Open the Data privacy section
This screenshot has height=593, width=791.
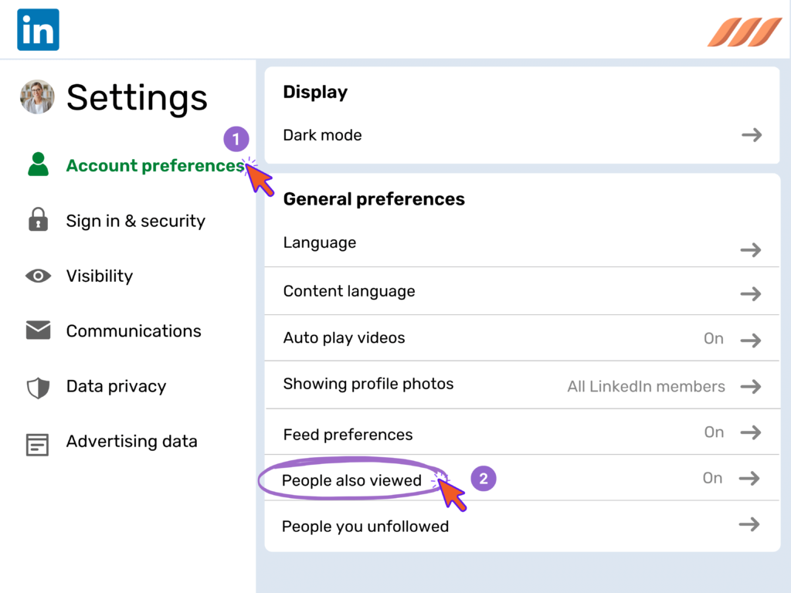[116, 386]
